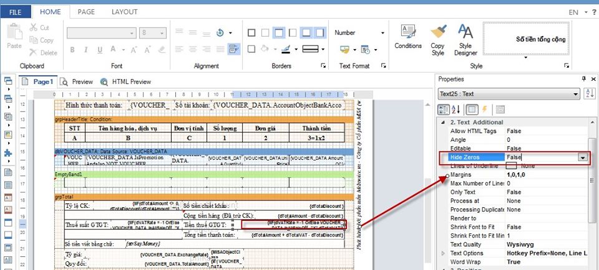Open the Text25 : Text component selector
Screen dimensions: 599x270
509,94
